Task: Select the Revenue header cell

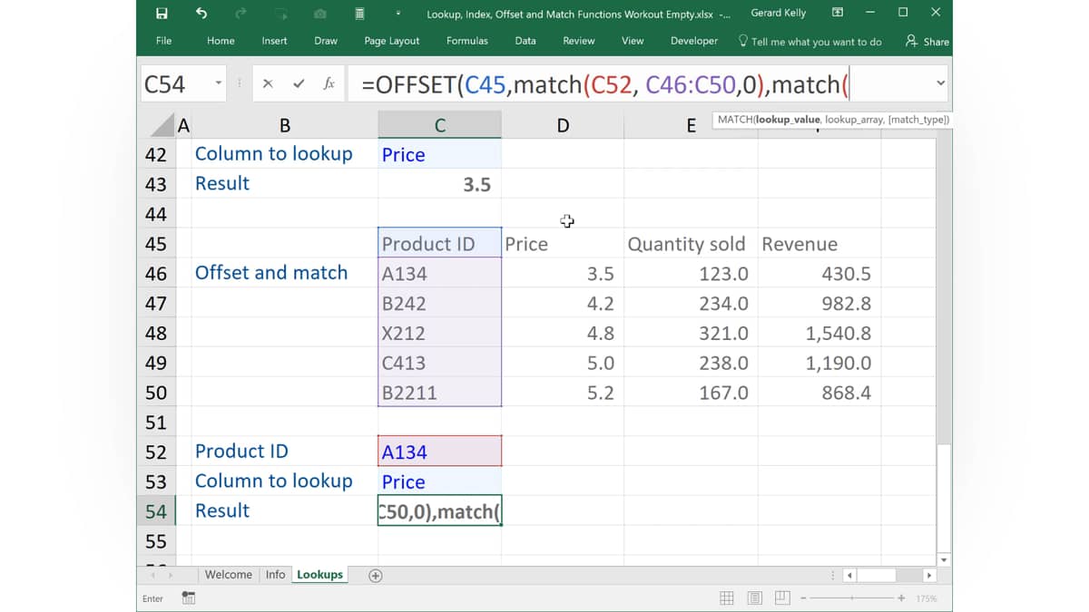Action: coord(819,243)
